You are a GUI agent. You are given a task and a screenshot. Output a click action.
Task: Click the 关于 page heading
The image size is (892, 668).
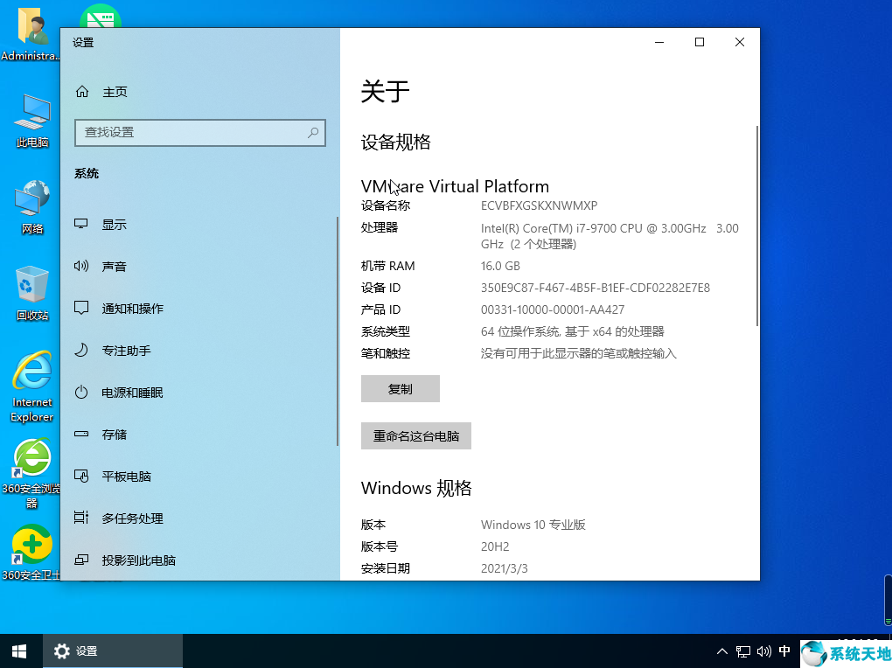385,91
